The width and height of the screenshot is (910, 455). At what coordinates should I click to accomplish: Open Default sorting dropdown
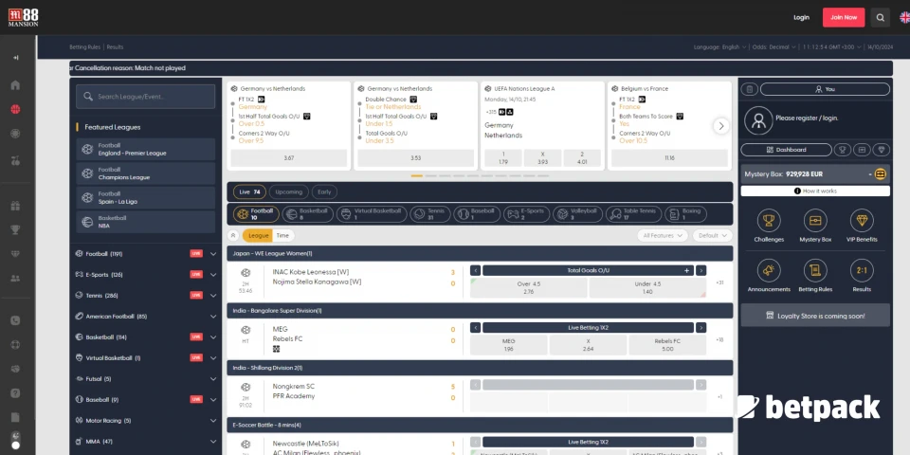pos(712,236)
